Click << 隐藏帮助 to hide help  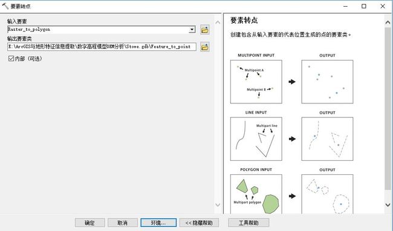pos(199,223)
